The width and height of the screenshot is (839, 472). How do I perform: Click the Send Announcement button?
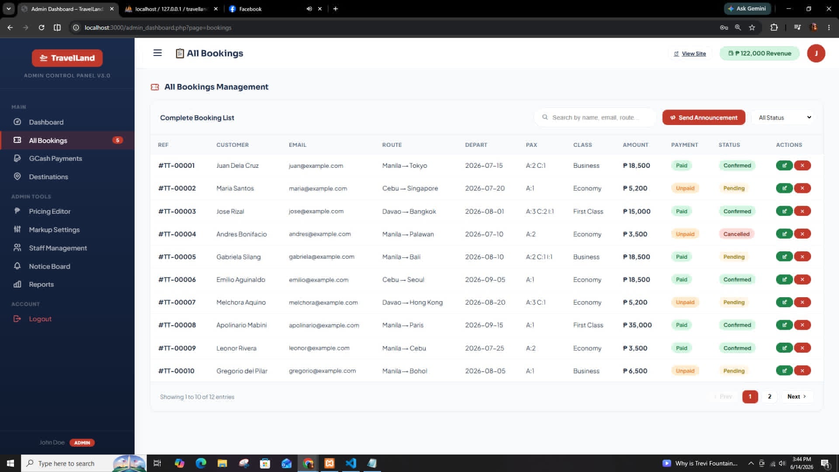pyautogui.click(x=704, y=118)
